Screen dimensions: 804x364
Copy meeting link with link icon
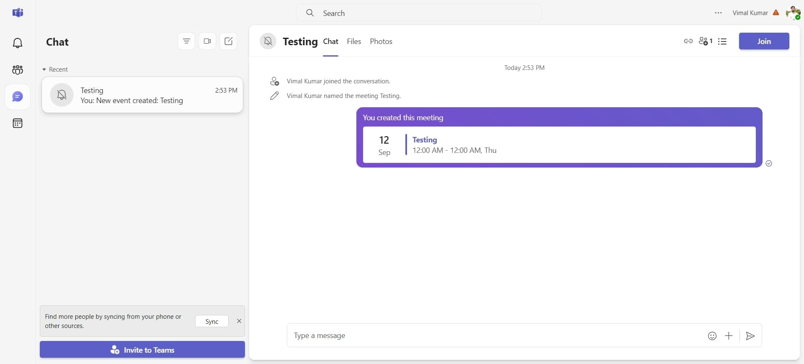(x=688, y=41)
